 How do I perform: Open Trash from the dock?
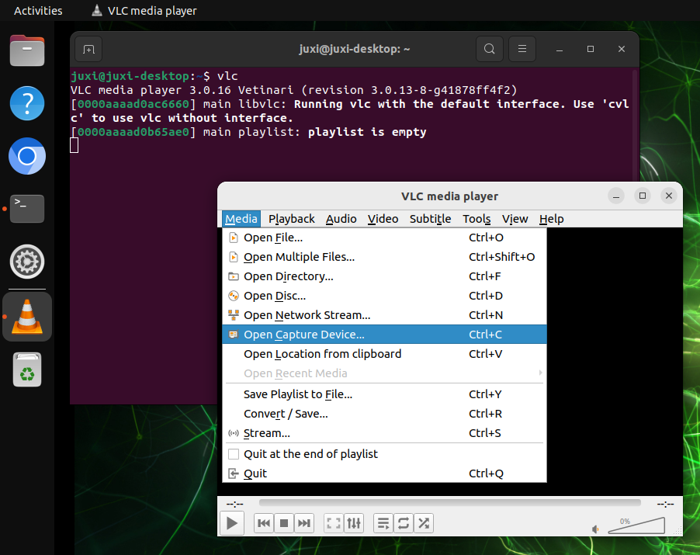(27, 369)
